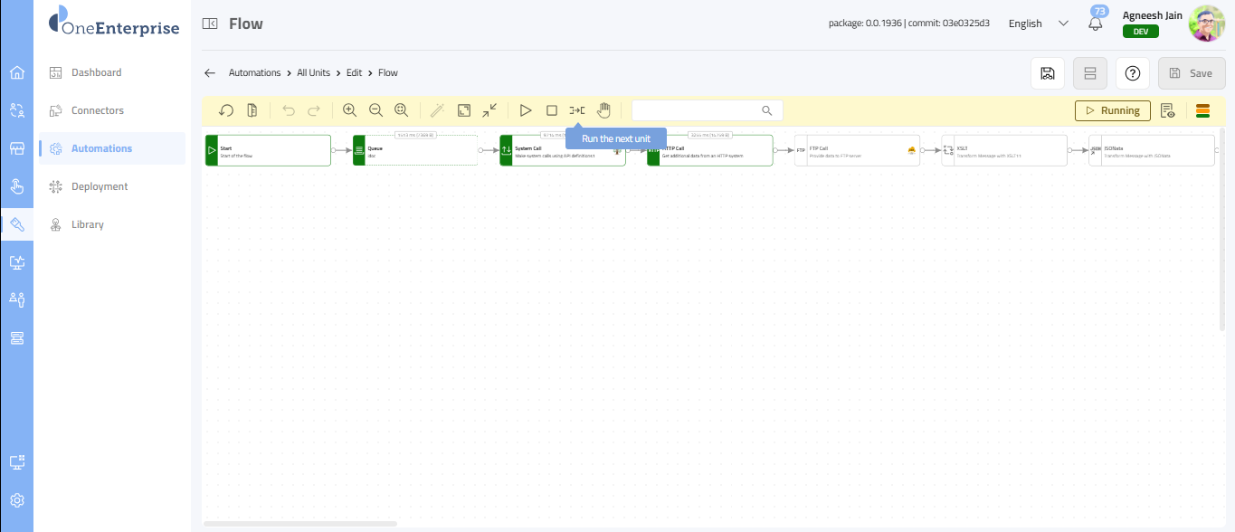Viewport: 1235px width, 532px height.
Task: Click All Units in the breadcrumb
Action: [x=313, y=72]
